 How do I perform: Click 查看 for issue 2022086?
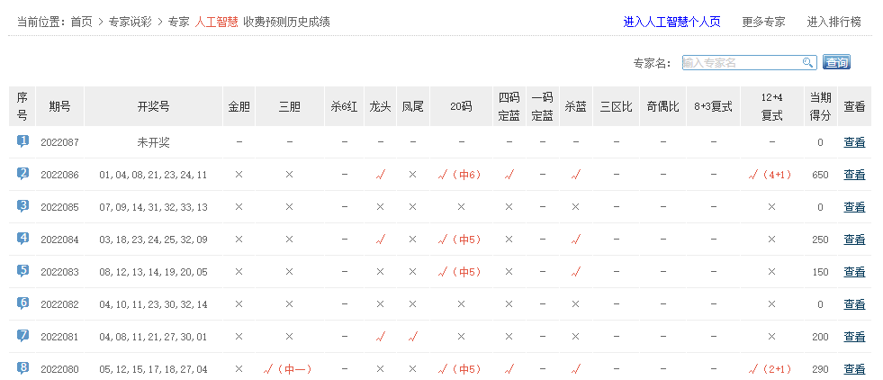click(x=854, y=175)
